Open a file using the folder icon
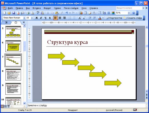Viewport: 149px width, 113px height. tap(9, 13)
